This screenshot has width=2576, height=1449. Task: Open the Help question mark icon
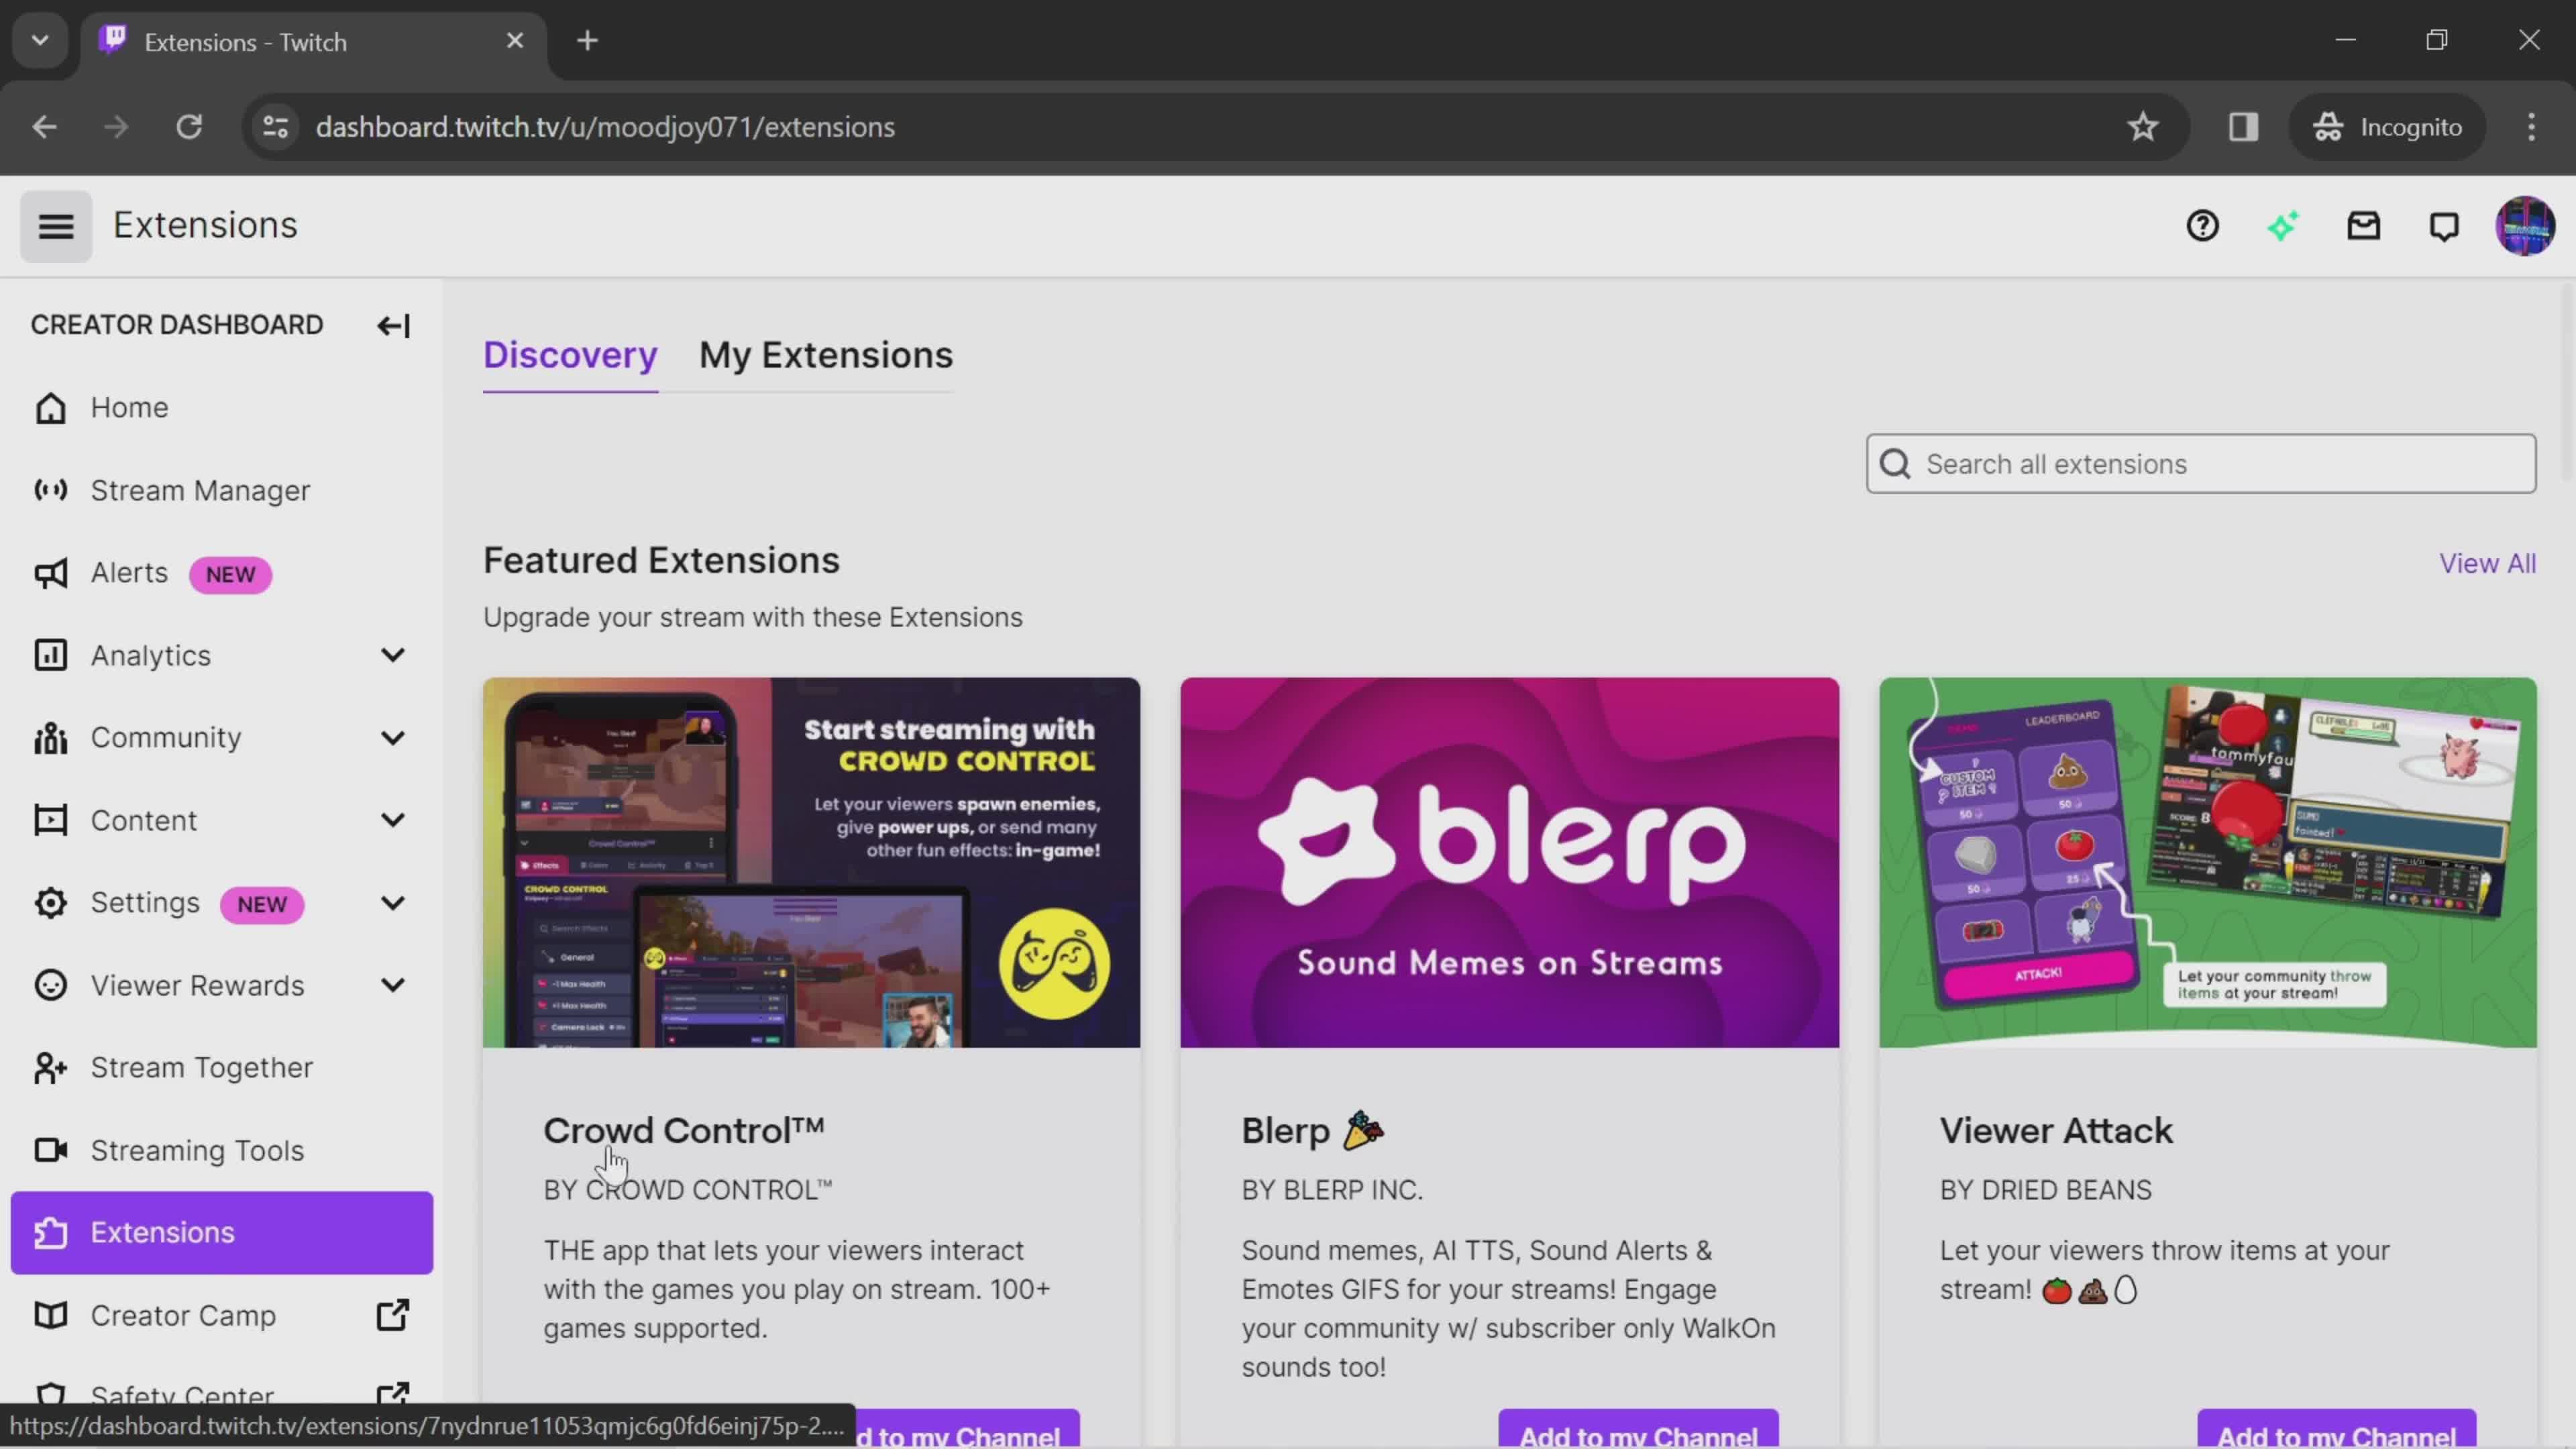coord(2202,226)
